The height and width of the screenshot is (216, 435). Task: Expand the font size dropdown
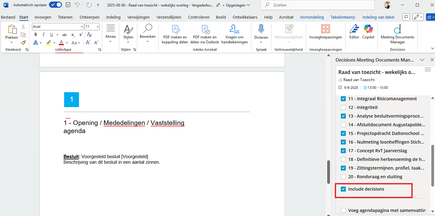pos(98,27)
